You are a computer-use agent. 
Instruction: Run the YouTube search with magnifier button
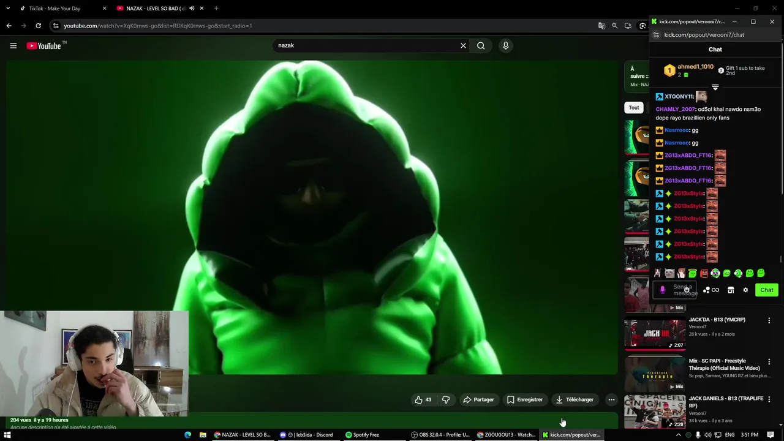(481, 45)
